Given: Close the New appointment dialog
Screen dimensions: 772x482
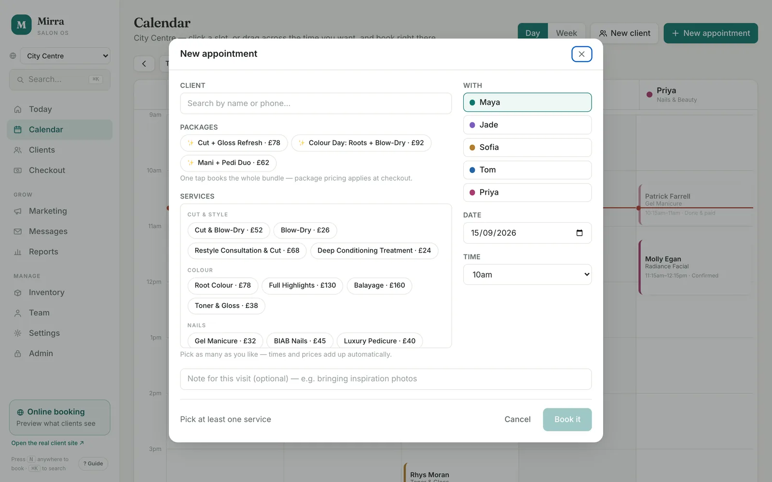Looking at the screenshot, I should (581, 54).
